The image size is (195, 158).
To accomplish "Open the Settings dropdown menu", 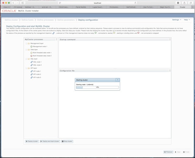I will [177, 20].
